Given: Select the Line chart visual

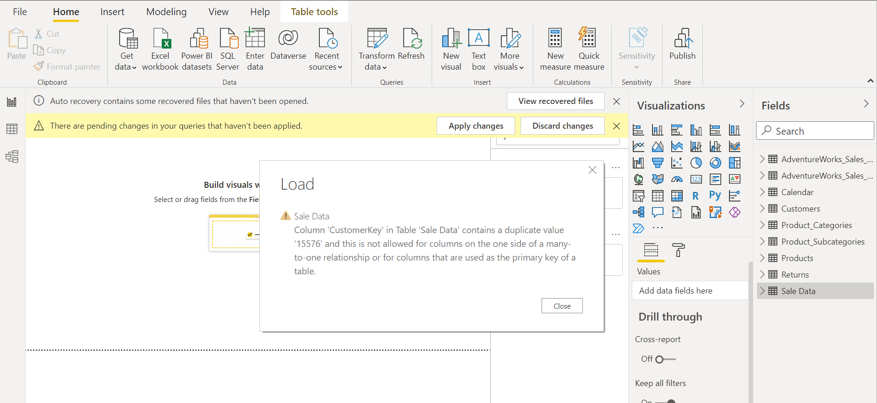Looking at the screenshot, I should point(638,147).
